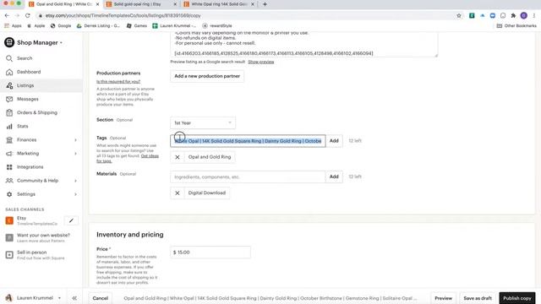Click the Finances bank icon

9,140
